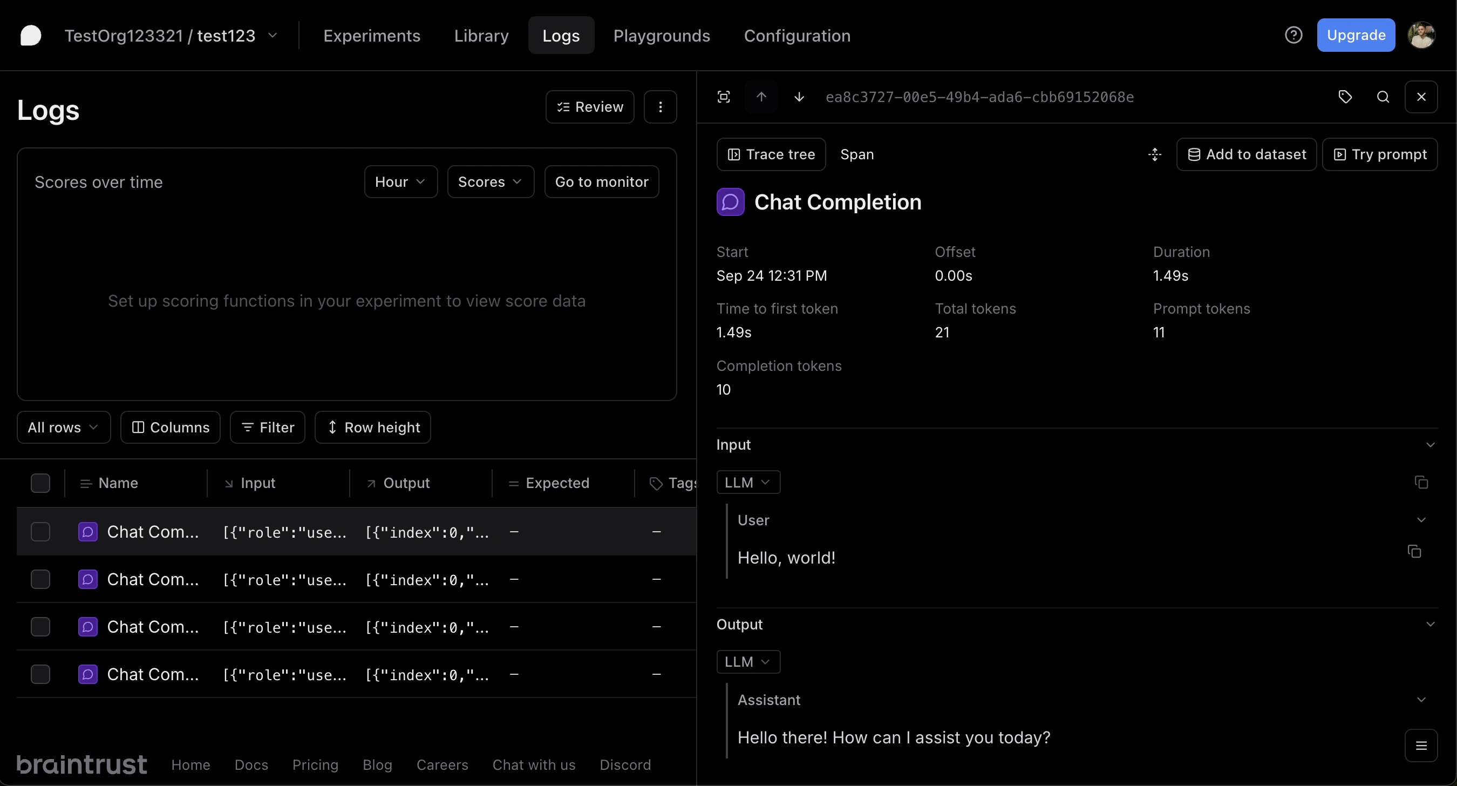Click the fullscreen trace icon
Image resolution: width=1457 pixels, height=786 pixels.
[x=724, y=97]
